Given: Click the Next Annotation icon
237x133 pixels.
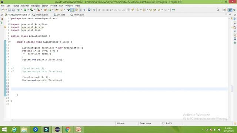Looking at the screenshot, I should (x=138, y=10).
